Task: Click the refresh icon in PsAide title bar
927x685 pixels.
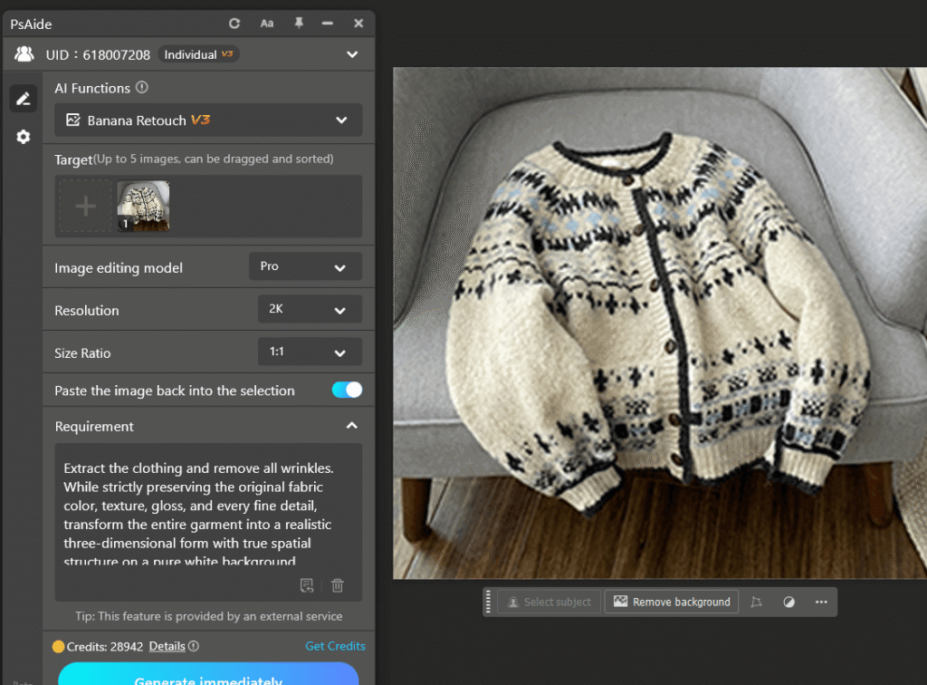Action: tap(234, 24)
